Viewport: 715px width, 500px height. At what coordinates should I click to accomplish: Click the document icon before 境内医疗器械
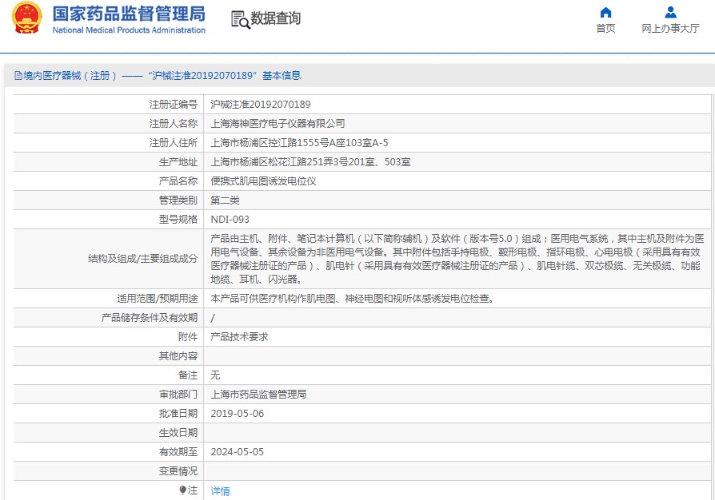click(x=18, y=76)
